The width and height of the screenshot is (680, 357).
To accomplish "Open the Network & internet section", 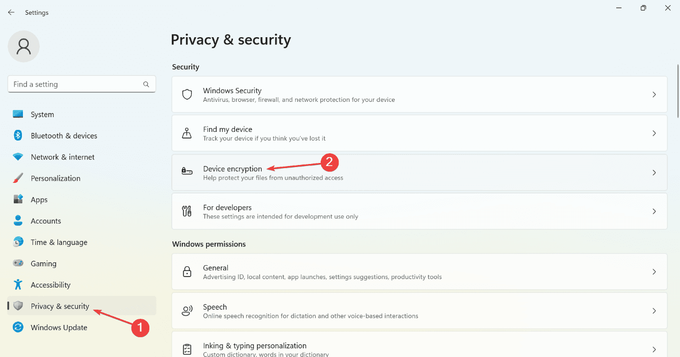I will point(63,157).
